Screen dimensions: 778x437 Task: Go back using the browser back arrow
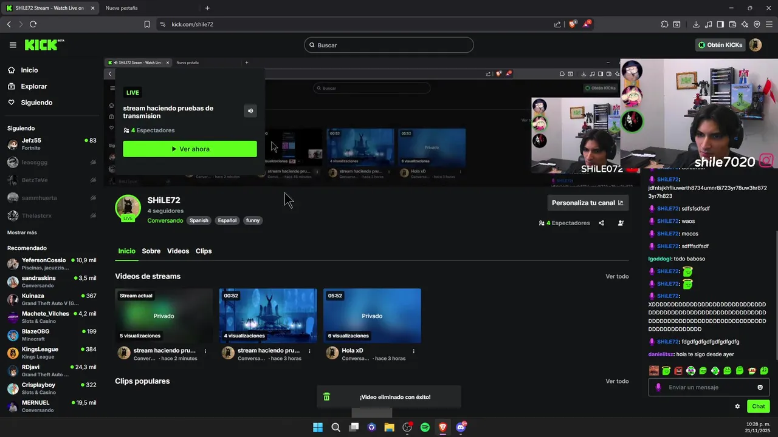tap(9, 24)
